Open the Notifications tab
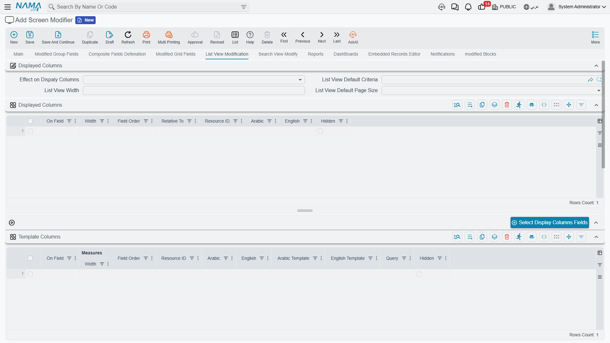The image size is (610, 343). tap(443, 54)
